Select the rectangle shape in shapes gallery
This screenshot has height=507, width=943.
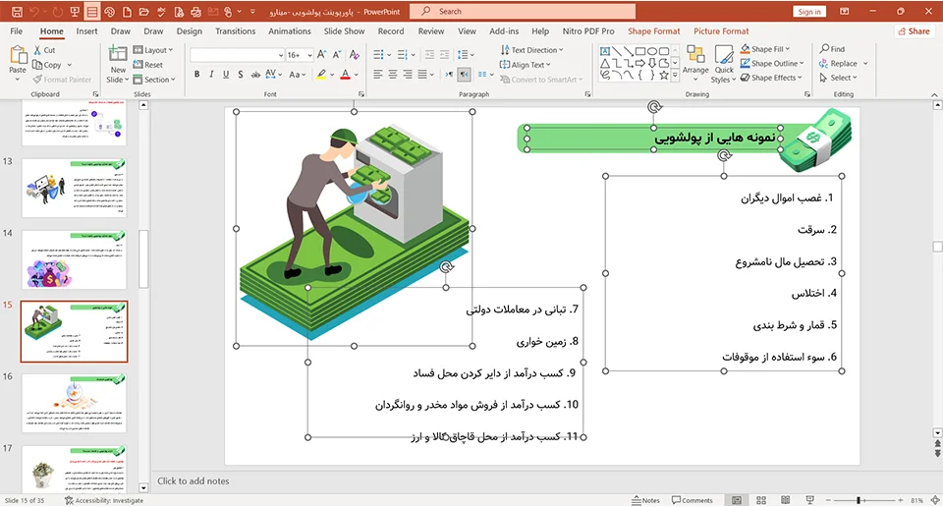click(x=640, y=52)
